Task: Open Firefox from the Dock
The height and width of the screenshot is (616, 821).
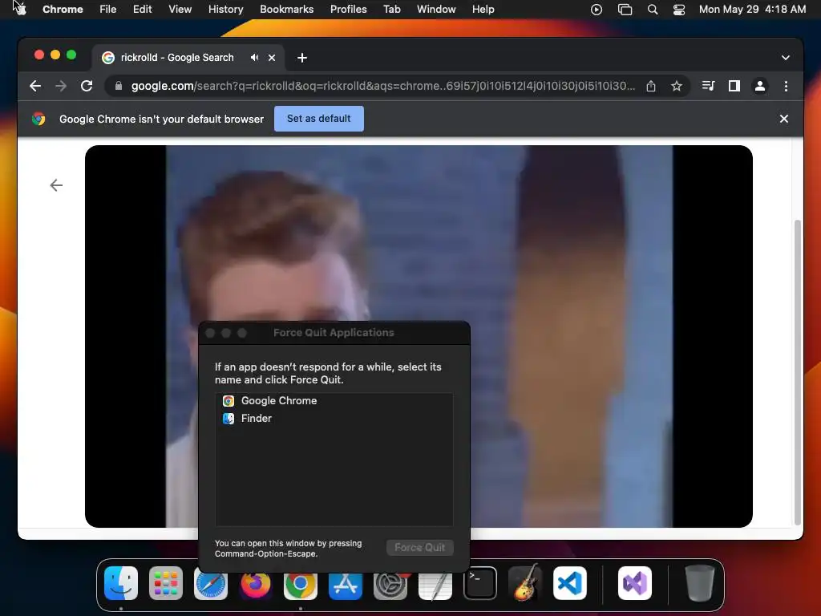Action: tap(256, 583)
